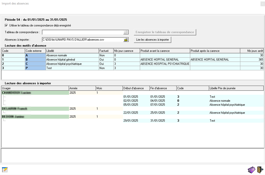This screenshot has width=265, height=175.
Task: Click the 'Mois' column header
Action: 109,88
